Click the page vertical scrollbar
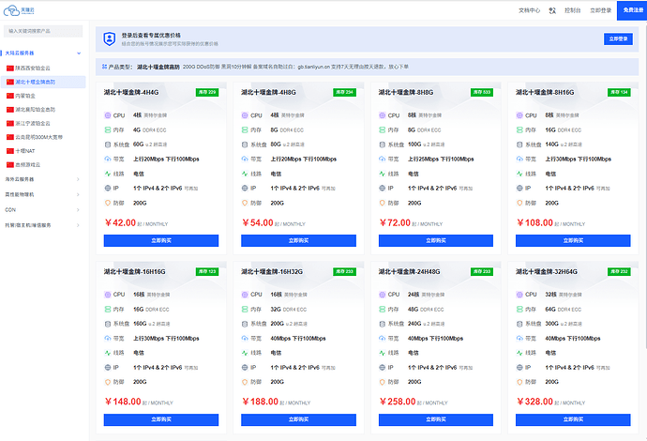 (x=645, y=186)
